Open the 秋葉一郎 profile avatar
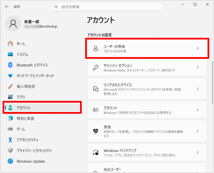This screenshot has width=214, height=173. click(13, 24)
